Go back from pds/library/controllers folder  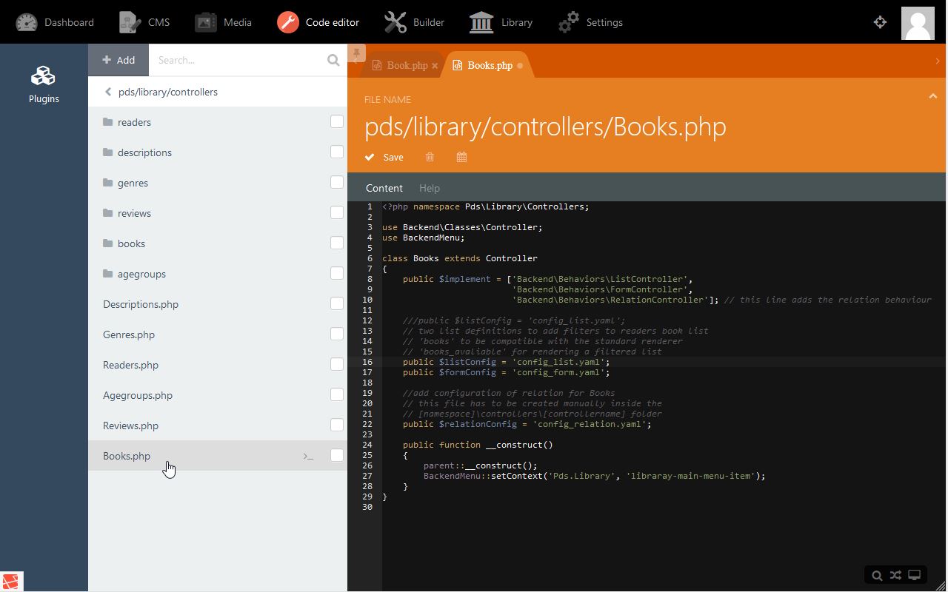click(x=108, y=92)
